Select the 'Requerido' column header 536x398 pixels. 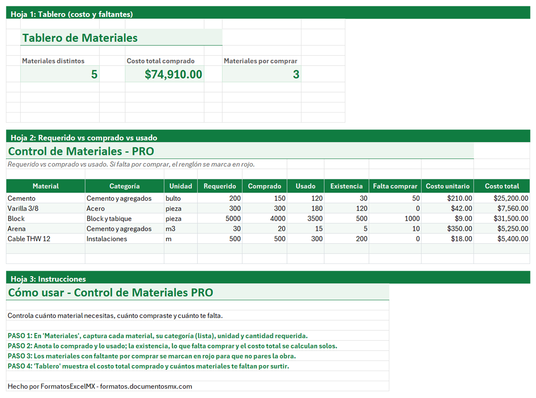[x=220, y=186]
